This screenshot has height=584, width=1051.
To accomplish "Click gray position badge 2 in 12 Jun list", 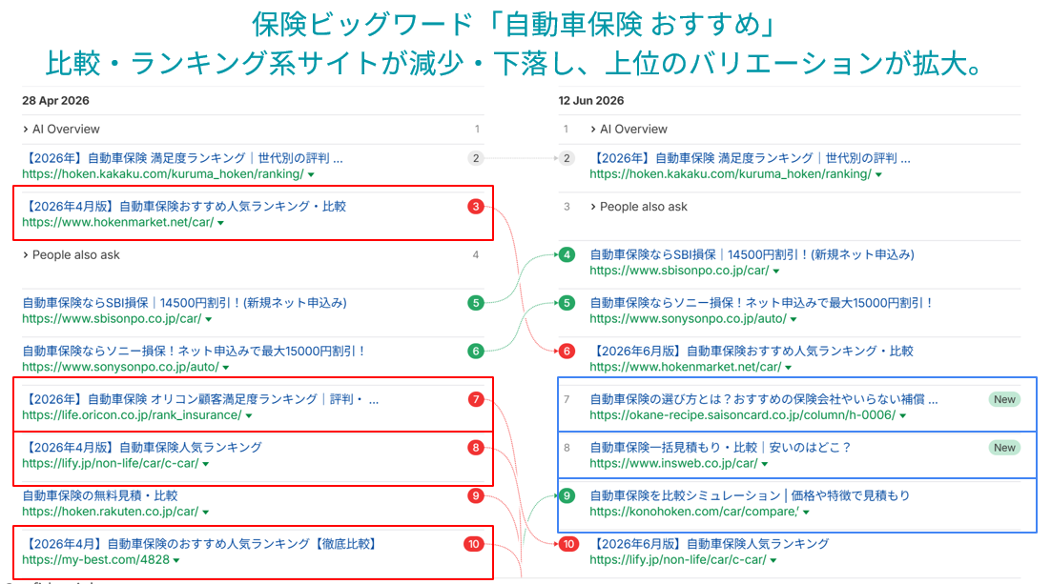I will click(567, 158).
